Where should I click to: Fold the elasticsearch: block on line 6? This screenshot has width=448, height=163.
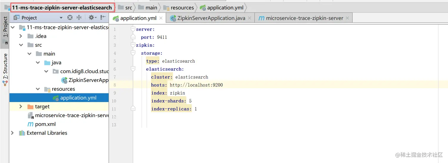click(133, 69)
